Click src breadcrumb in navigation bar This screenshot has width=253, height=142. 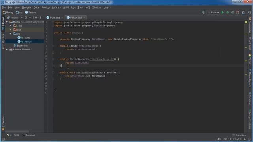pyautogui.click(x=19, y=13)
